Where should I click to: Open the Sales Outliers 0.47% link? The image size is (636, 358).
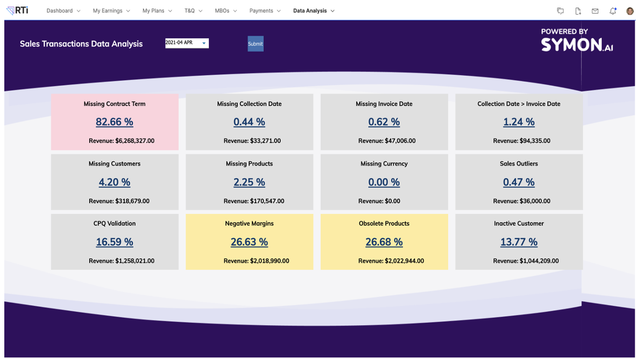519,182
